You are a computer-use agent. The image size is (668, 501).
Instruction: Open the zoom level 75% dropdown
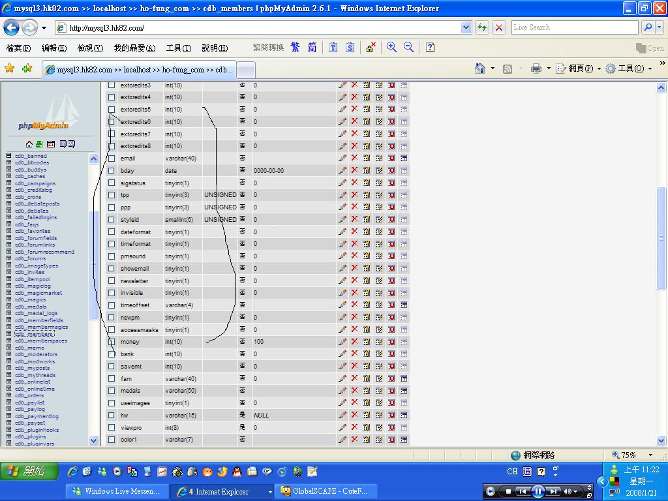click(650, 455)
